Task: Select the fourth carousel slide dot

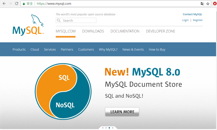Action: tap(113, 128)
